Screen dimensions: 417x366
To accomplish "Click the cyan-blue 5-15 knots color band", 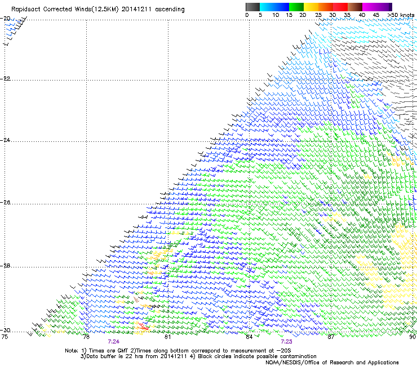I will tap(274, 7).
